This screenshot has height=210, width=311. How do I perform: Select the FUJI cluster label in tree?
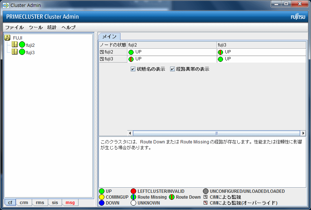click(18, 38)
